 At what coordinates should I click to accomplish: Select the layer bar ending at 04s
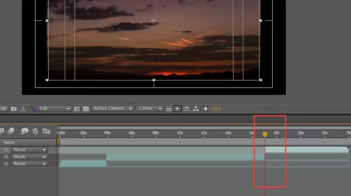pos(83,164)
